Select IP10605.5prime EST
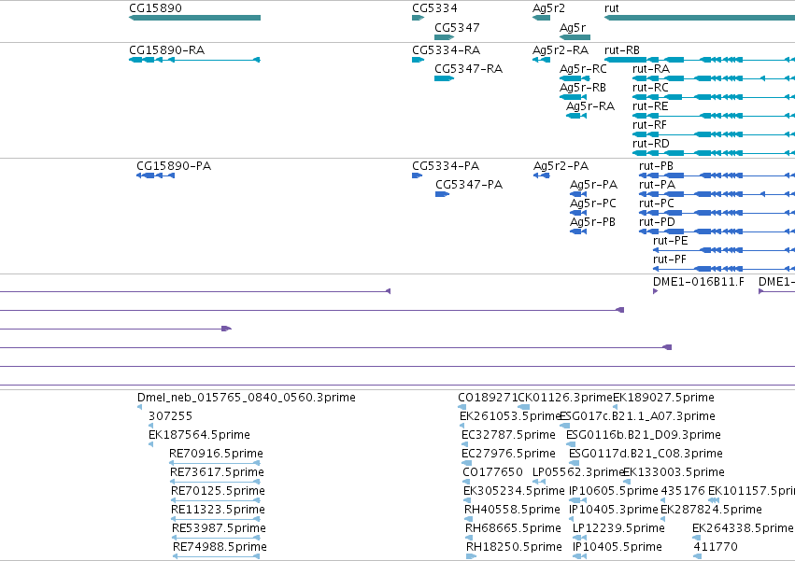 pos(577,500)
